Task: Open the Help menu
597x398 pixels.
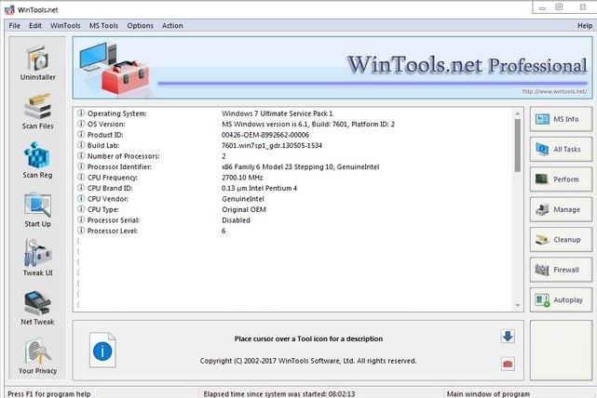Action: click(x=585, y=26)
